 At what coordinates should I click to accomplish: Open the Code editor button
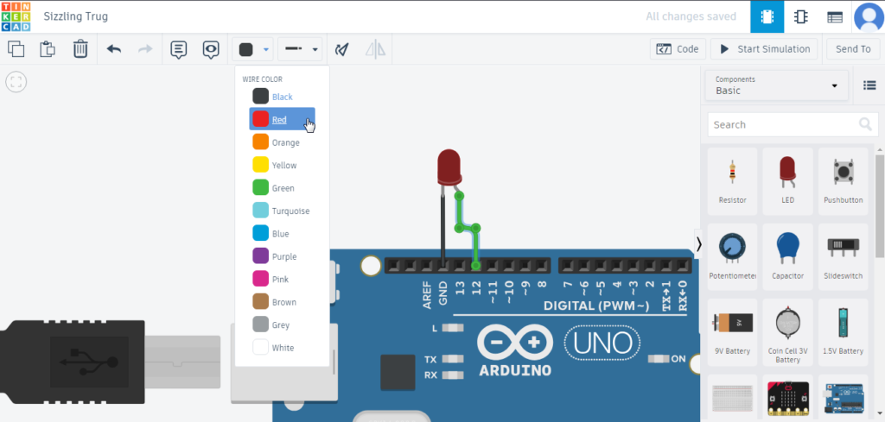pyautogui.click(x=678, y=49)
